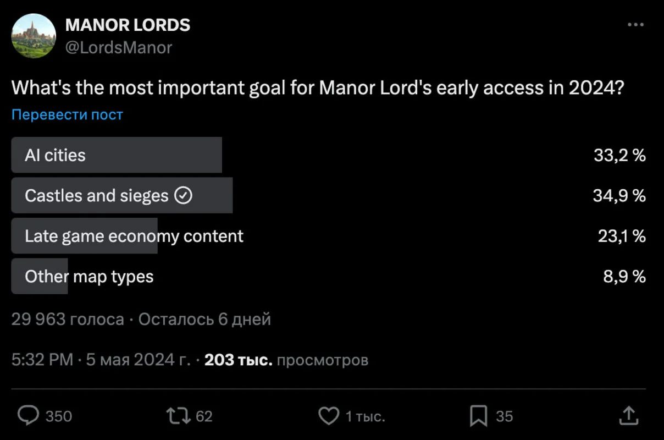Select the AI cities poll option
This screenshot has height=440, width=664.
click(x=117, y=155)
